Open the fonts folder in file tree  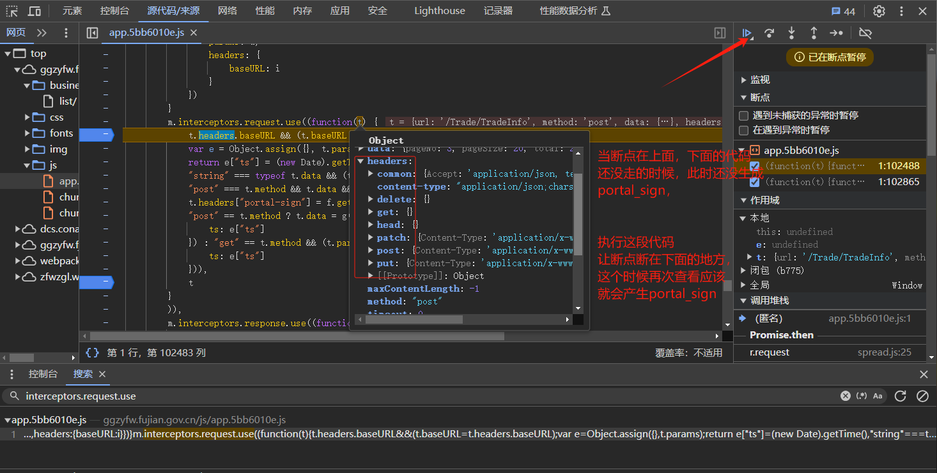pos(61,133)
